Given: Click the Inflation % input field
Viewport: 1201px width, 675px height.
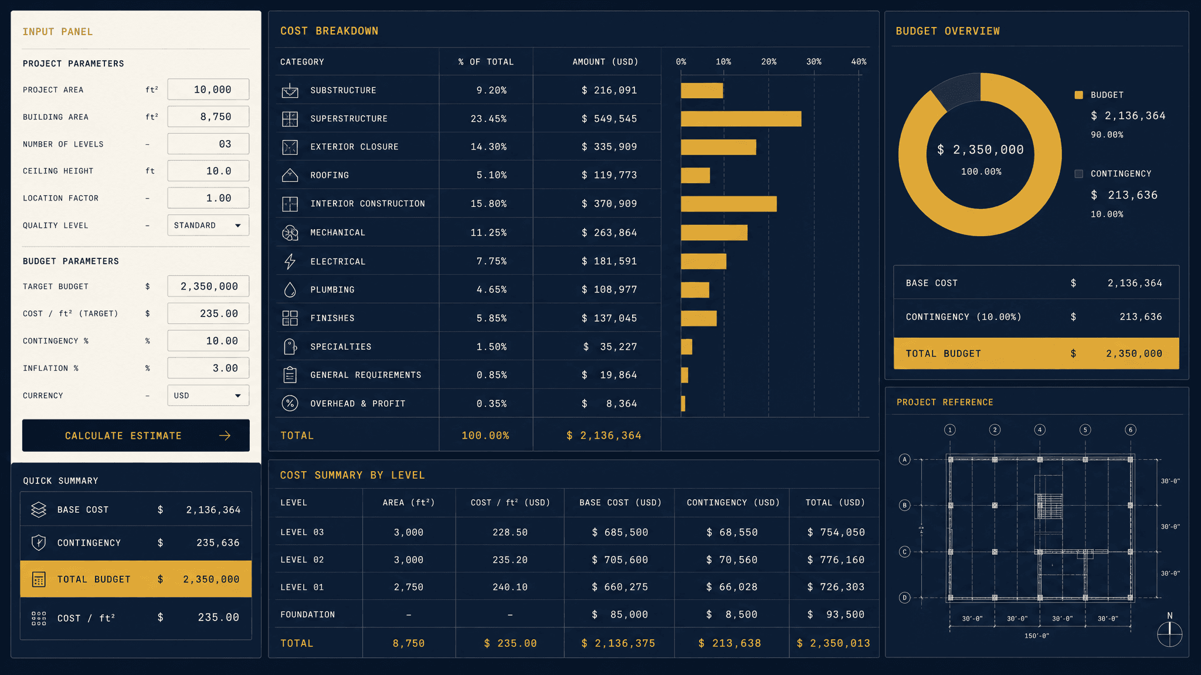Looking at the screenshot, I should [208, 368].
